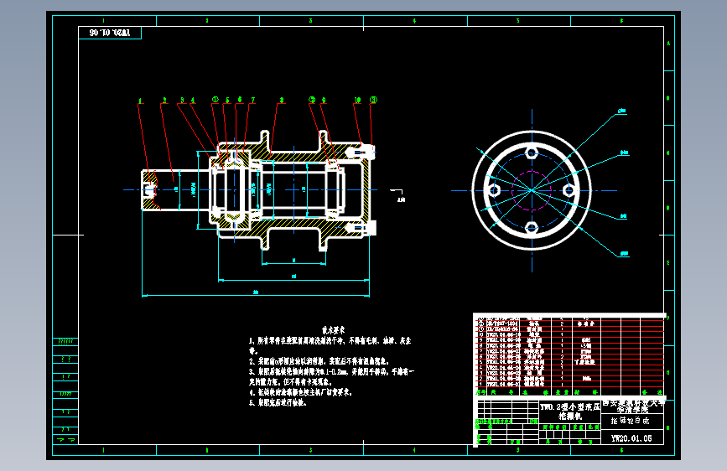Click part balloon number 6
This screenshot has width=727, height=471.
(240, 100)
